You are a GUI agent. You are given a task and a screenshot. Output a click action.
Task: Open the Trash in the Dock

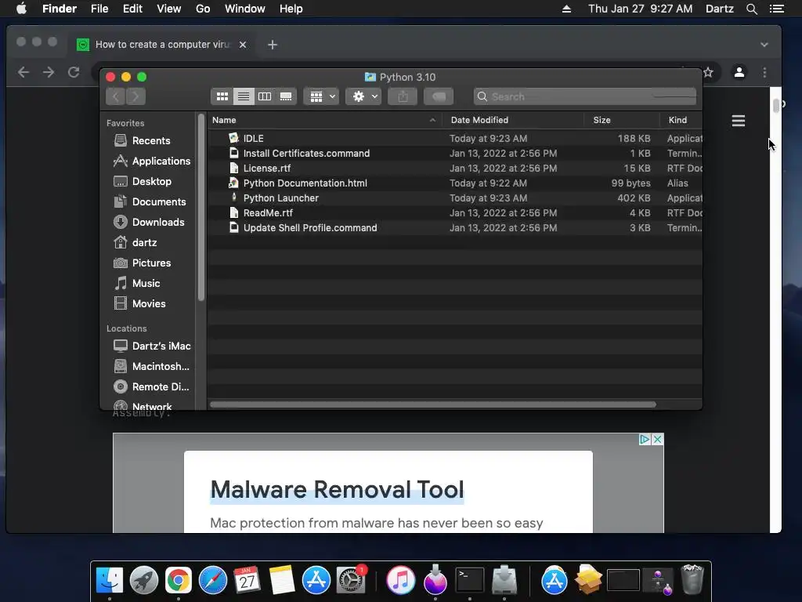[692, 579]
